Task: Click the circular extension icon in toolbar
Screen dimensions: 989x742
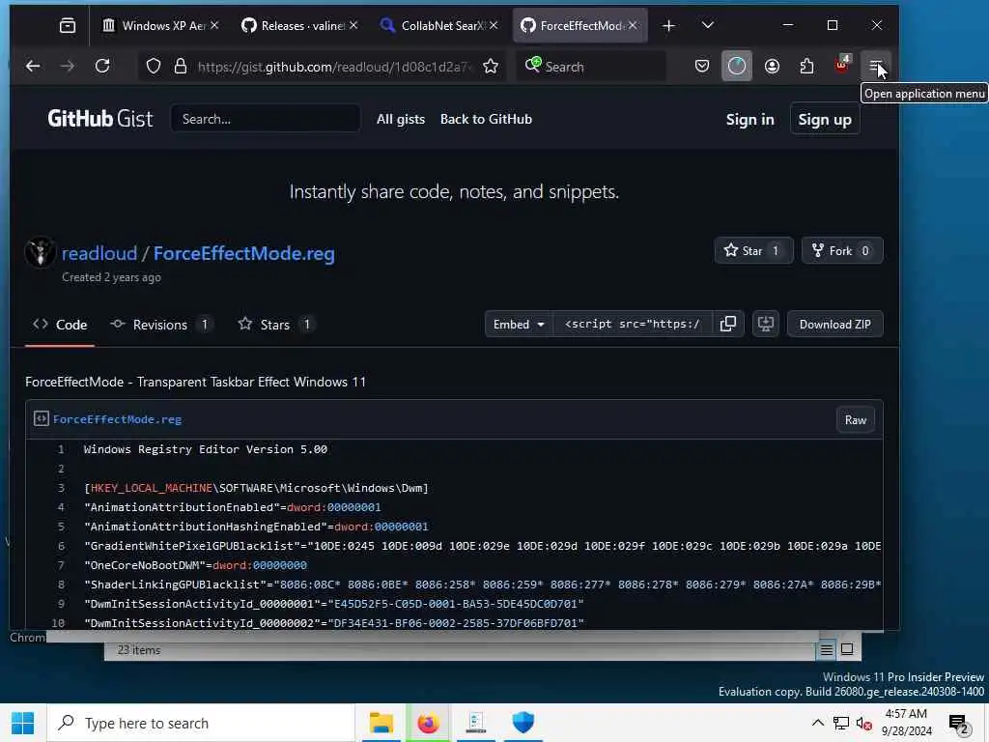Action: pos(737,67)
